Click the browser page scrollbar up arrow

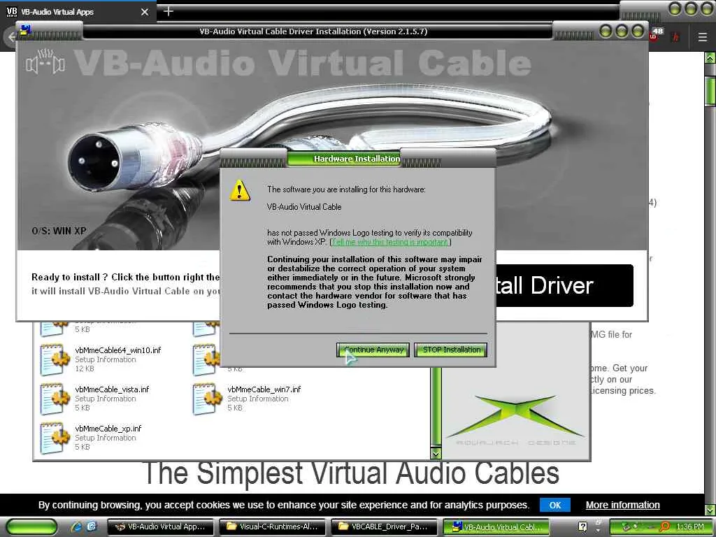point(710,58)
